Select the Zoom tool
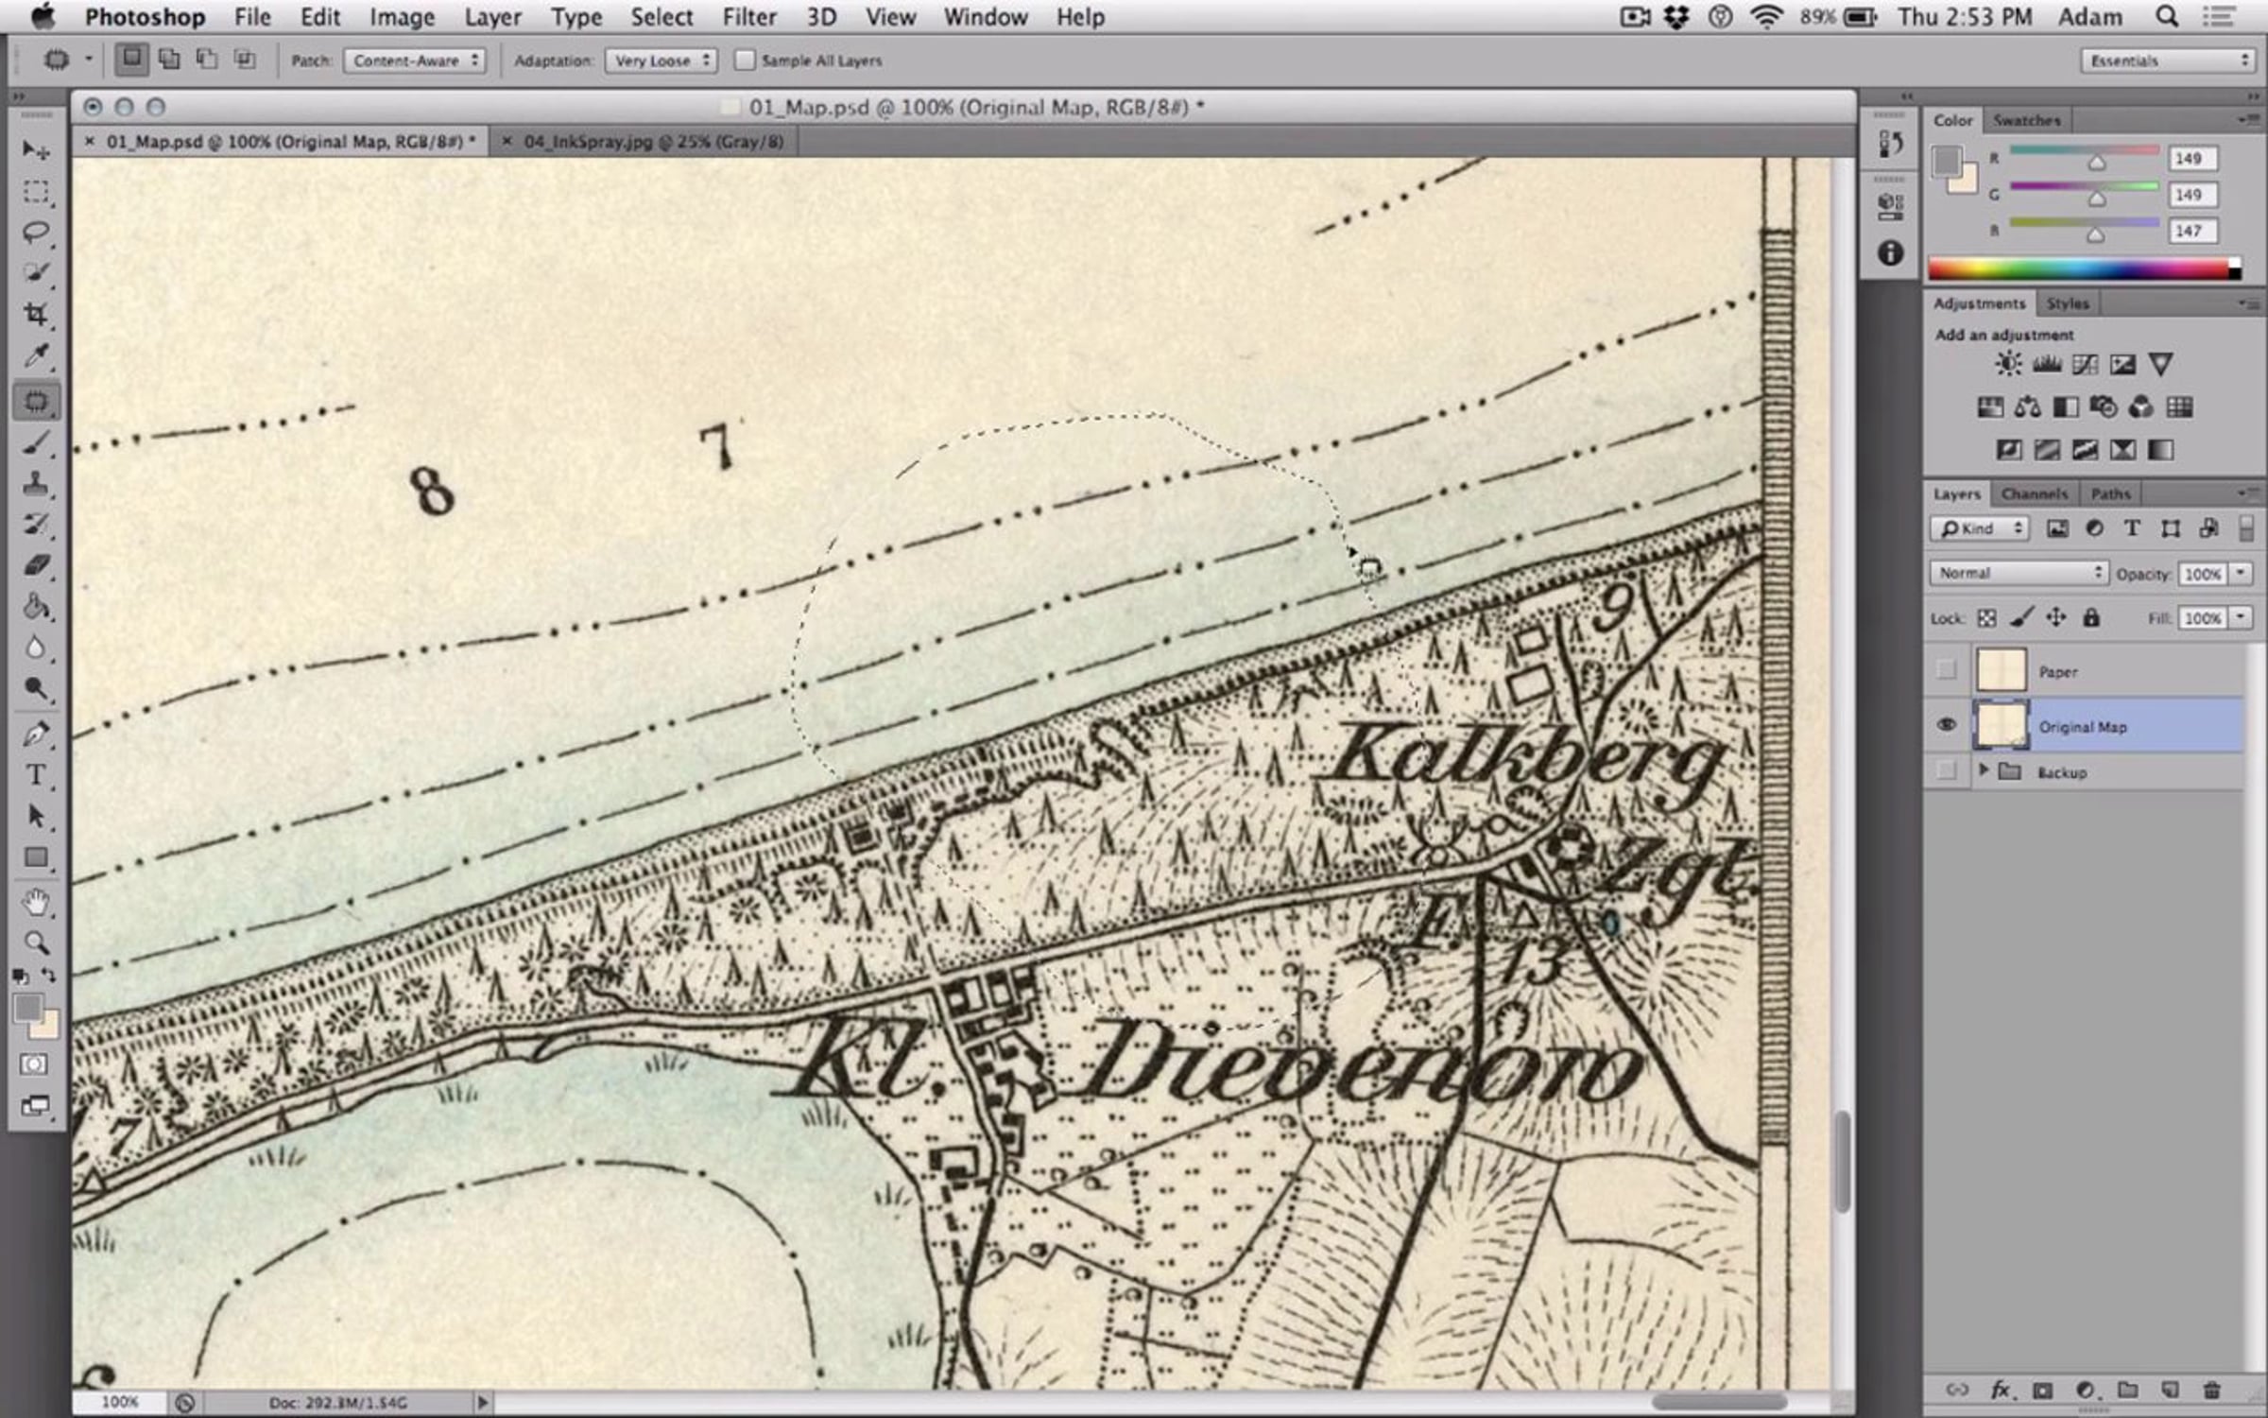 click(x=36, y=942)
